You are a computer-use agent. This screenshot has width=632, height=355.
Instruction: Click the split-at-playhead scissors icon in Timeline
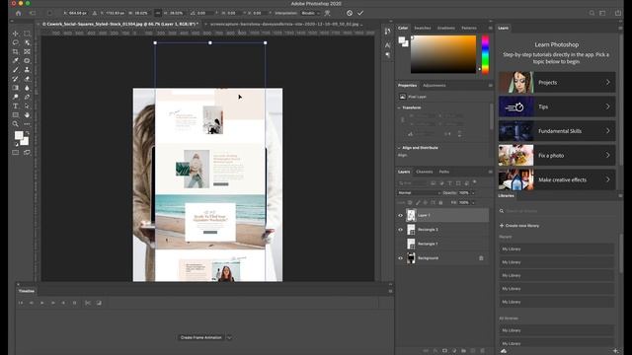[x=88, y=303]
